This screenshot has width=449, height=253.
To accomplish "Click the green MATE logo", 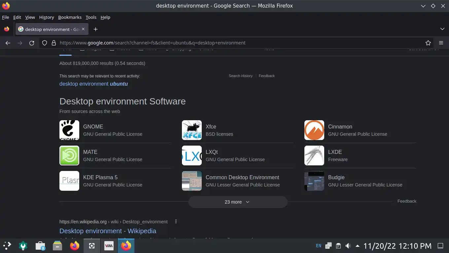I will point(69,155).
